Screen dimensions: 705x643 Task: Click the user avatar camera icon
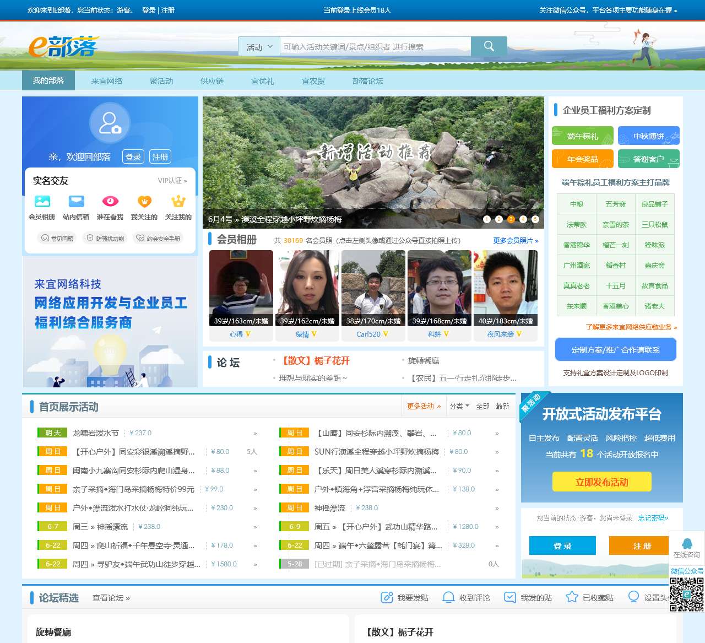110,123
